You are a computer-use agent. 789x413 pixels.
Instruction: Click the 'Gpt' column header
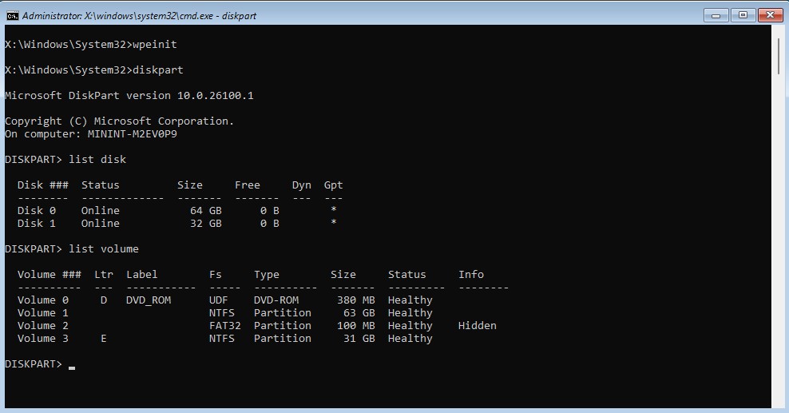[333, 185]
